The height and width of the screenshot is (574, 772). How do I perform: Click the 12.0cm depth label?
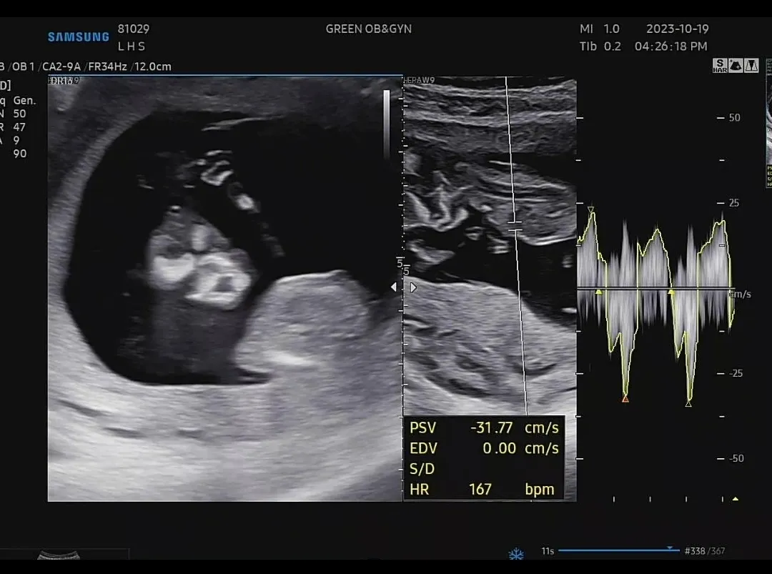coord(153,66)
